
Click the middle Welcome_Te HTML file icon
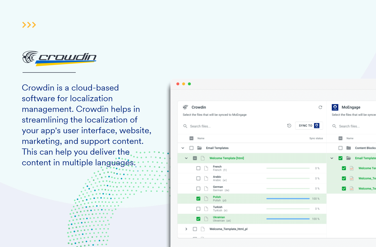click(x=352, y=178)
